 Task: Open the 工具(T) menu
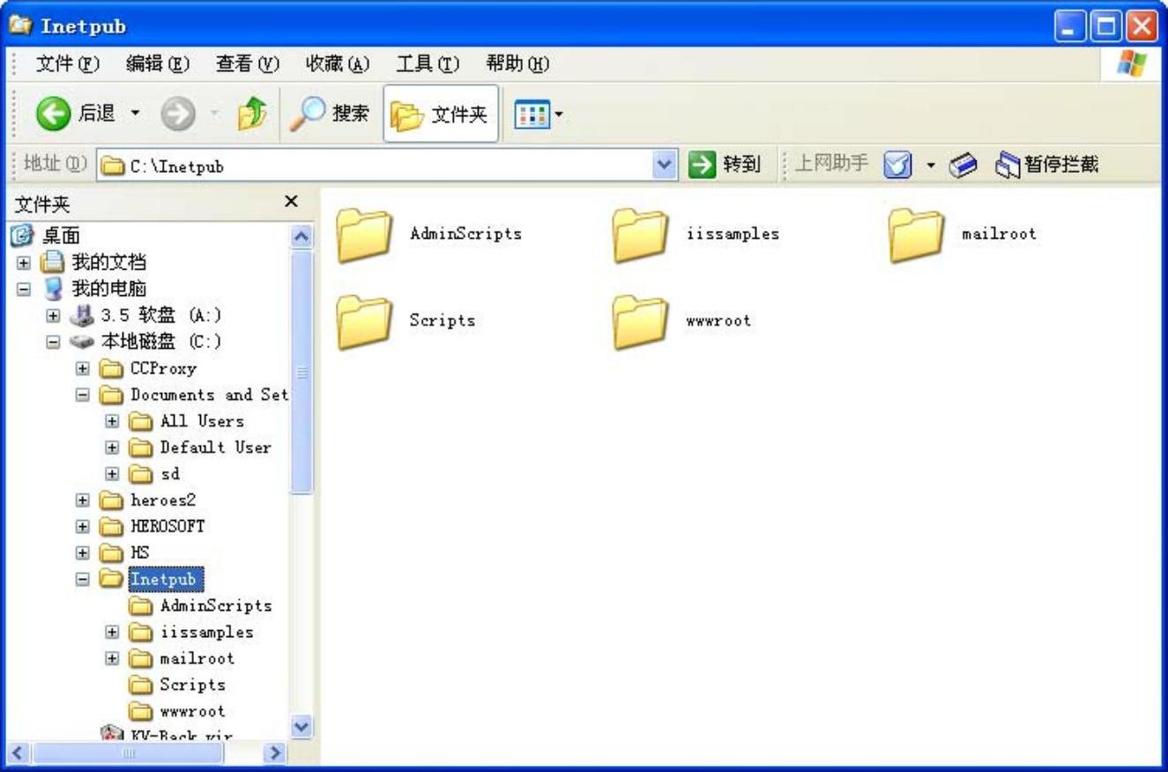pos(428,64)
